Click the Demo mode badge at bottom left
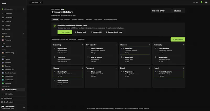 point(6,108)
